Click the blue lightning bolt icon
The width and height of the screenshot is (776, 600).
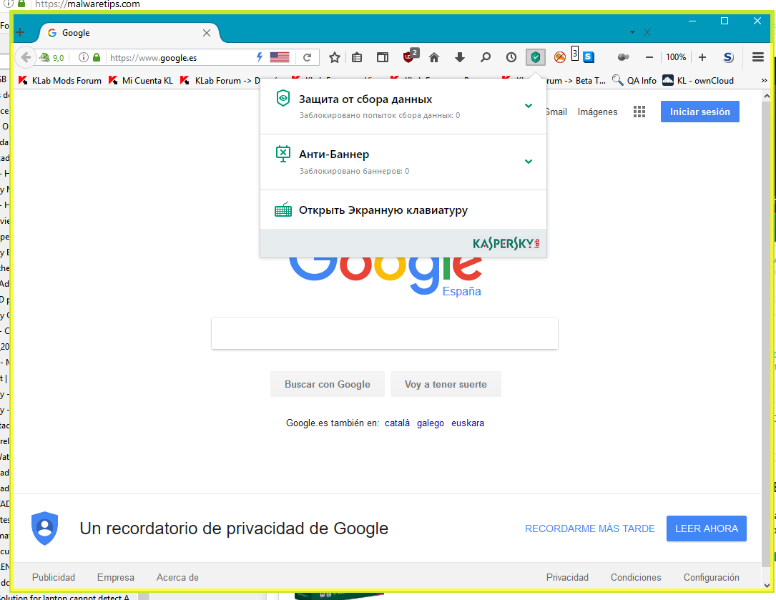click(x=260, y=57)
